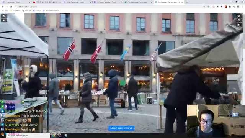The width and height of the screenshot is (245, 138).
Task: Go forward one page in the browser
Action: pyautogui.click(x=7, y=7)
